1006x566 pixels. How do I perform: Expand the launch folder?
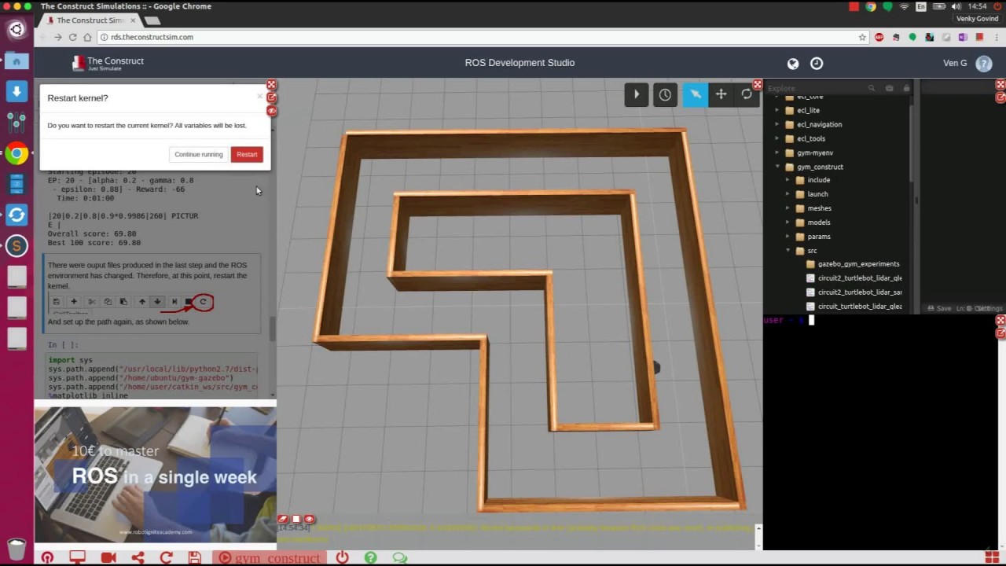coord(788,194)
